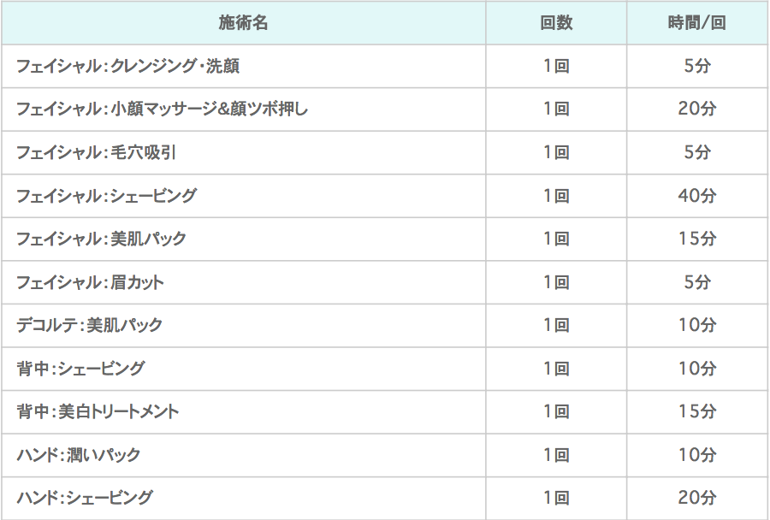Click the 回数 column header
Screen dimensions: 770x520
[556, 22]
